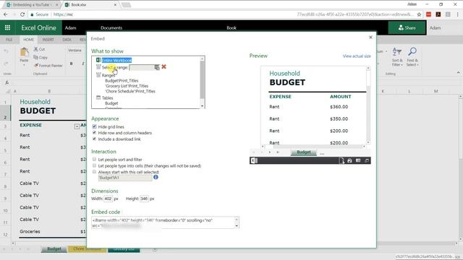Select the Budget table entry
463x260 pixels.
[x=111, y=103]
